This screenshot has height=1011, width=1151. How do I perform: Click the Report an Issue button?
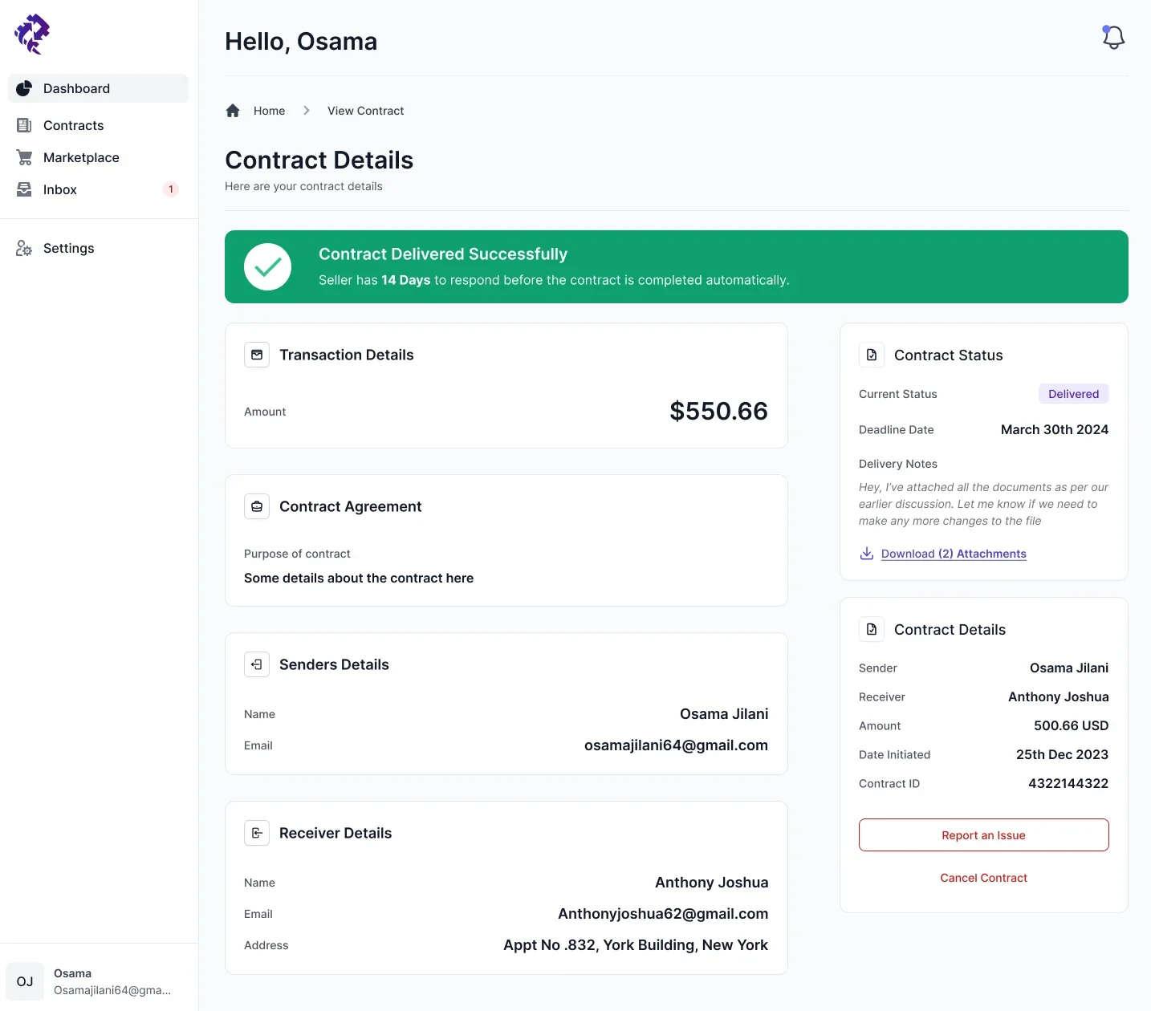pos(983,835)
